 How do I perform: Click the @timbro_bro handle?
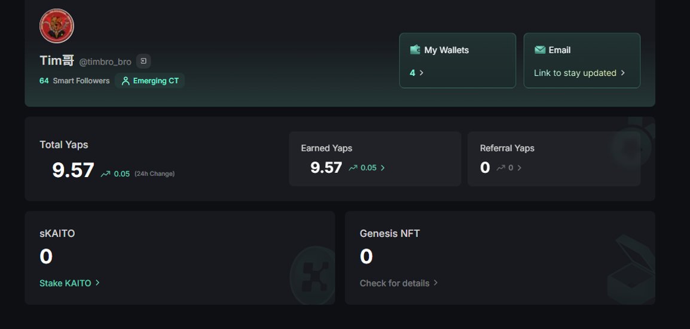[105, 62]
